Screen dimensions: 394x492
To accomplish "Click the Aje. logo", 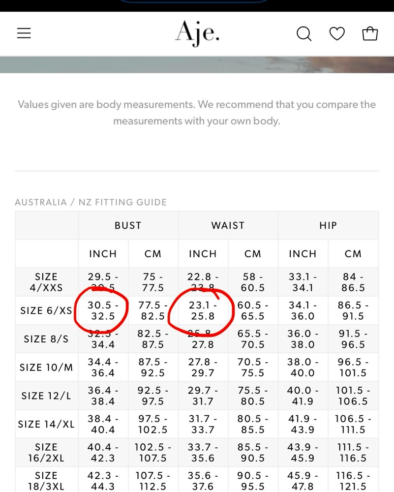I will 197,33.
